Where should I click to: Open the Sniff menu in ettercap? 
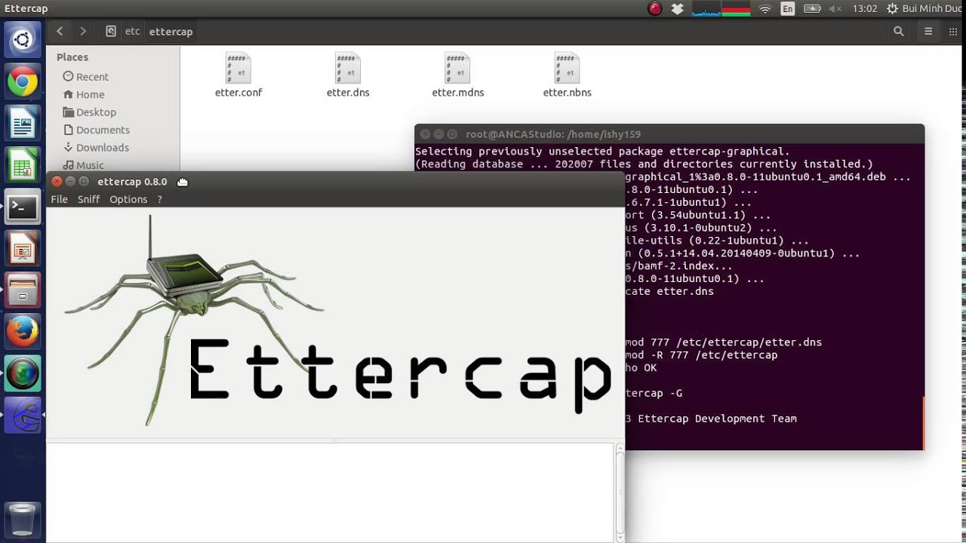click(88, 199)
